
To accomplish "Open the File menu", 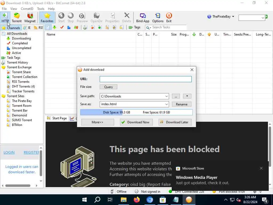I will tap(4, 9).
